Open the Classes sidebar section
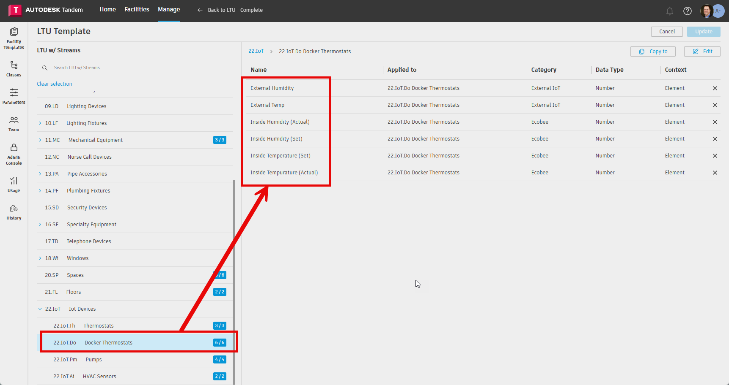The width and height of the screenshot is (729, 385). point(14,69)
